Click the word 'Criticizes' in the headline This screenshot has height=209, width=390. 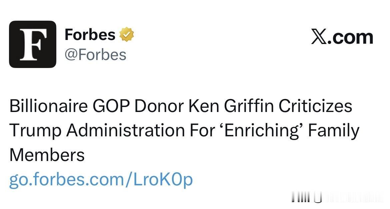(x=315, y=107)
